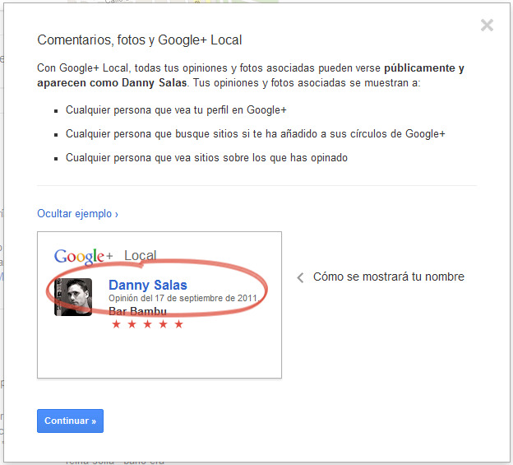This screenshot has width=513, height=465.
Task: Click the left chevron beside the name caption
Action: [x=300, y=277]
